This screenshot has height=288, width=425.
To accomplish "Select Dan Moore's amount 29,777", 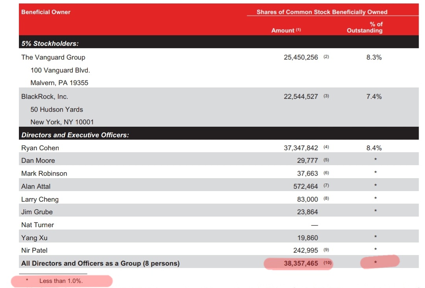I will coord(307,160).
